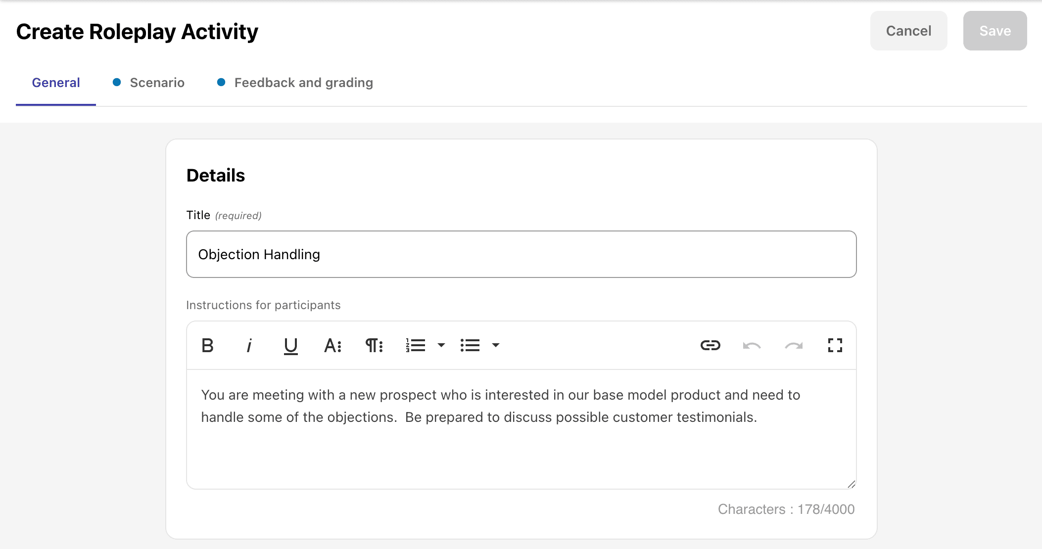Insert a hyperlink into instructions

(710, 345)
